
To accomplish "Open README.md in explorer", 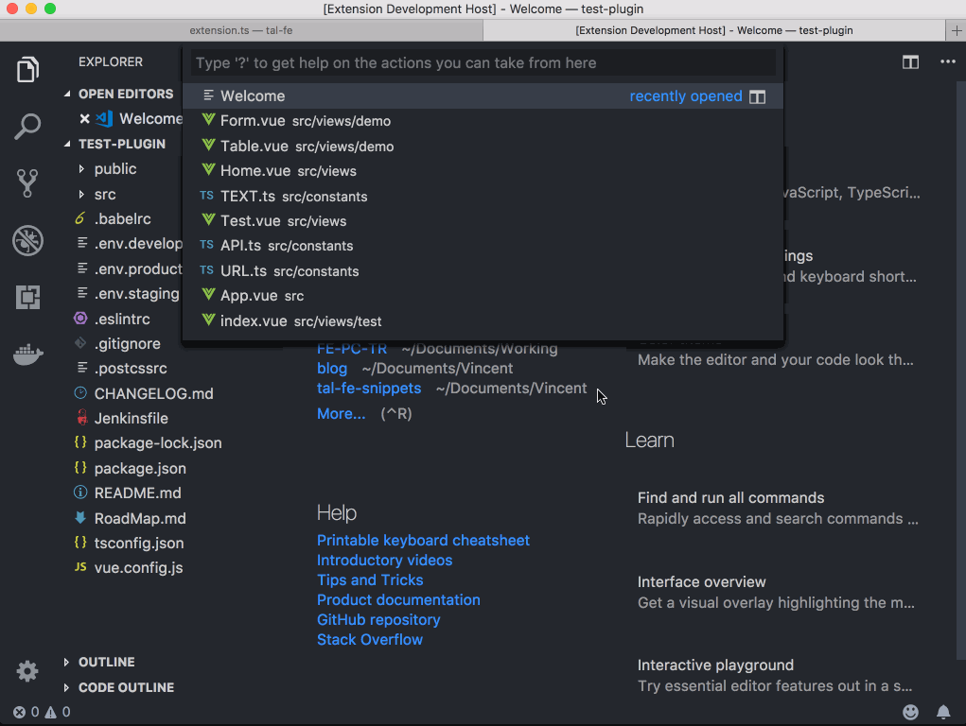I will 137,493.
